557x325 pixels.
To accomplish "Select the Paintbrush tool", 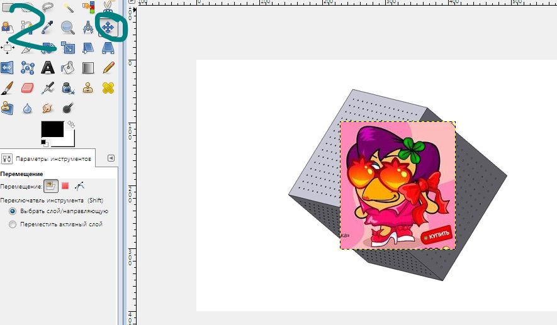I will click(x=7, y=87).
